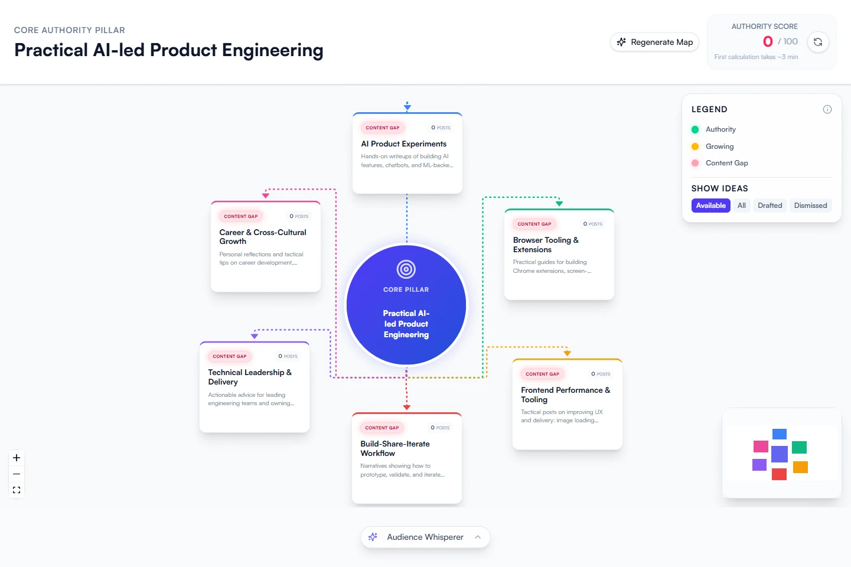Show Dismissed ideas
Screen dimensions: 851x567
click(x=810, y=205)
